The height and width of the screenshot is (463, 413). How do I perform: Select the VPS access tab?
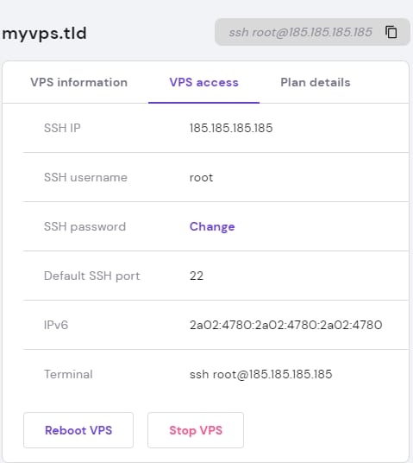[203, 82]
